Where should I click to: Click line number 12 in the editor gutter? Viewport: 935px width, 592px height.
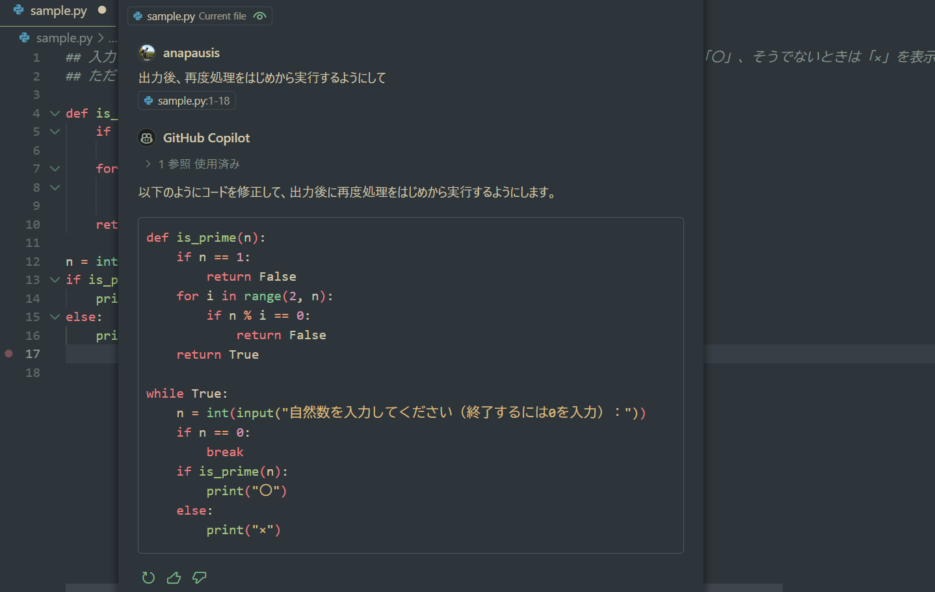[32, 261]
